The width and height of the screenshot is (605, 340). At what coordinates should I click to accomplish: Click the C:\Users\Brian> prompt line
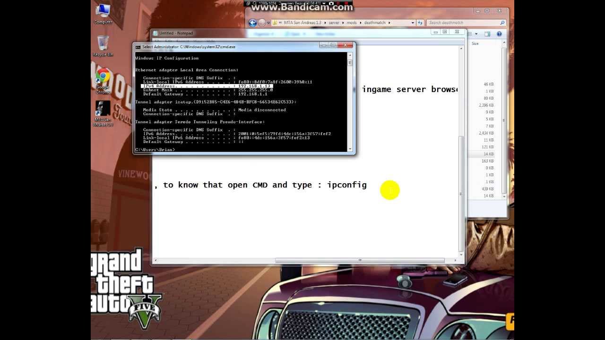pos(155,150)
